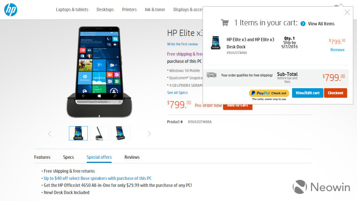The image size is (357, 201).
Task: Show next product image with right chevron
Action: 149,134
